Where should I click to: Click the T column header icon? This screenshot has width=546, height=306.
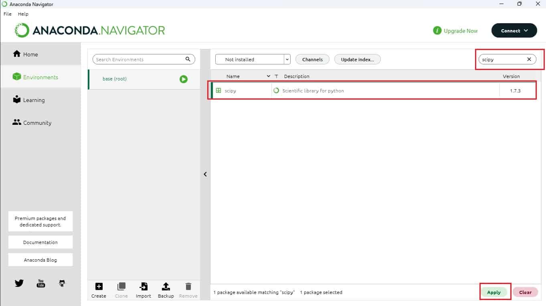[276, 76]
